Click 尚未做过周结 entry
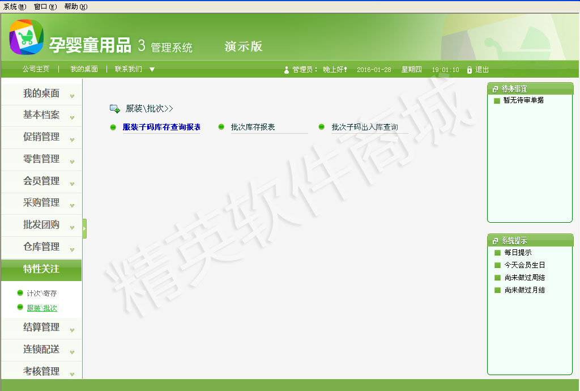 [524, 278]
